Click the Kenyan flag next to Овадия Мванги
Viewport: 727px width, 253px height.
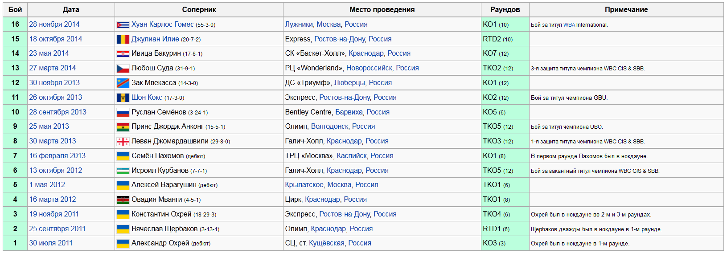pos(123,200)
